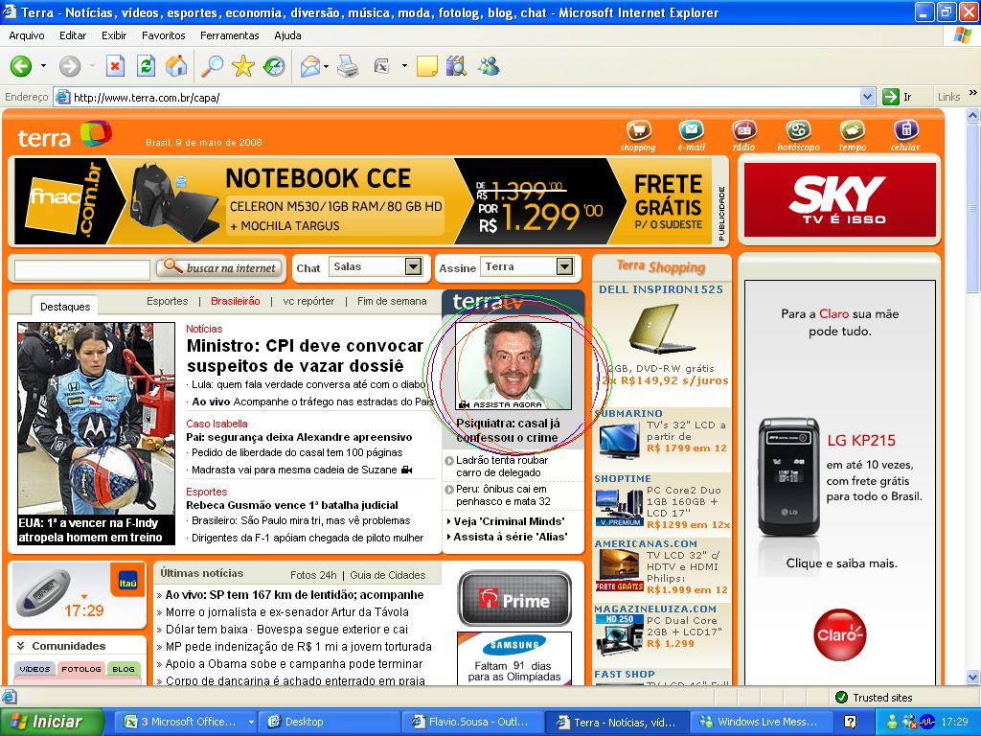The image size is (981, 736).
Task: Stop page loading with the red X icon
Action: point(115,66)
